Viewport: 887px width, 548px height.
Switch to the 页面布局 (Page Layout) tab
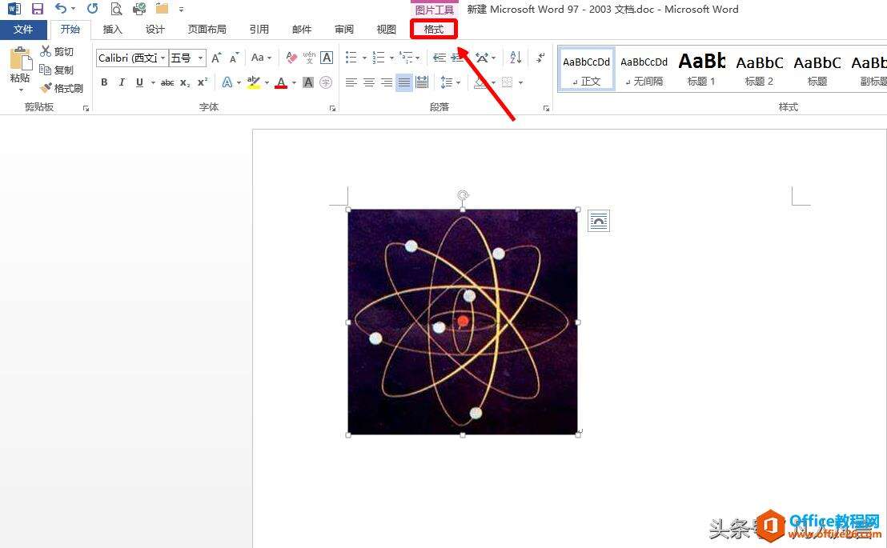207,30
